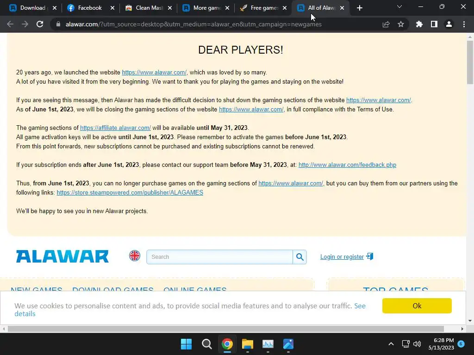Open the Chrome profile avatar

pos(449,24)
